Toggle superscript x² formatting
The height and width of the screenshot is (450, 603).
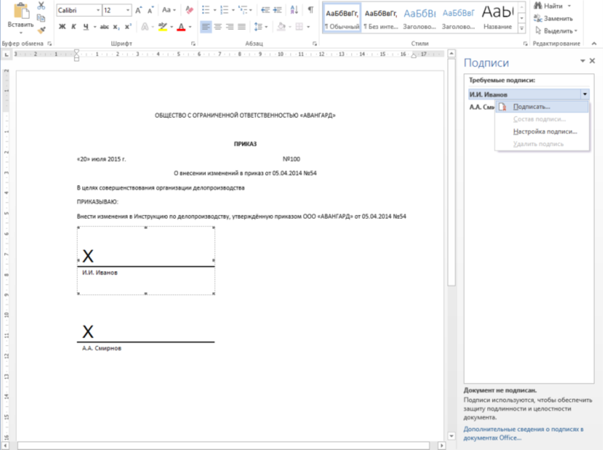pyautogui.click(x=128, y=26)
